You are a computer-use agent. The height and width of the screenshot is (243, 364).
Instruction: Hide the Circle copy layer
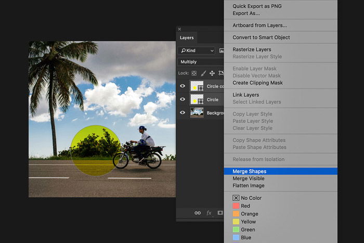183,86
